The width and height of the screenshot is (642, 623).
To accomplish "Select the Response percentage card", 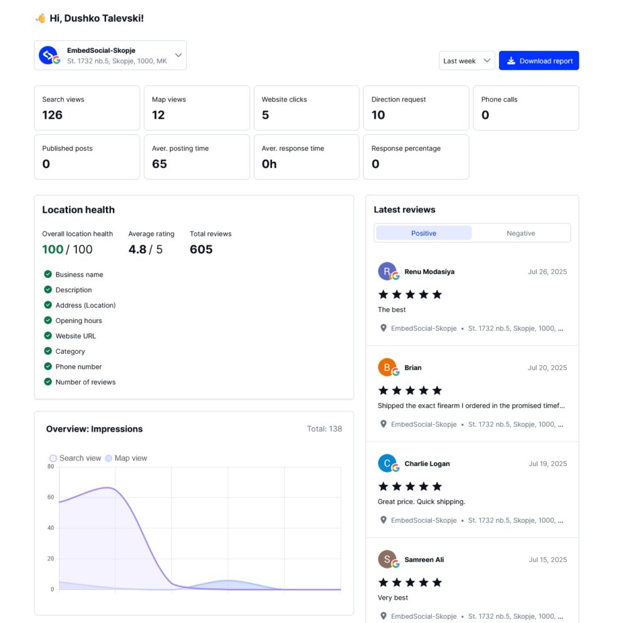I will point(416,157).
